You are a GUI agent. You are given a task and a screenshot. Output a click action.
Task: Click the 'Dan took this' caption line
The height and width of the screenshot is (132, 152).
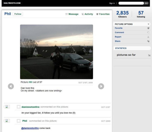[x=27, y=88]
